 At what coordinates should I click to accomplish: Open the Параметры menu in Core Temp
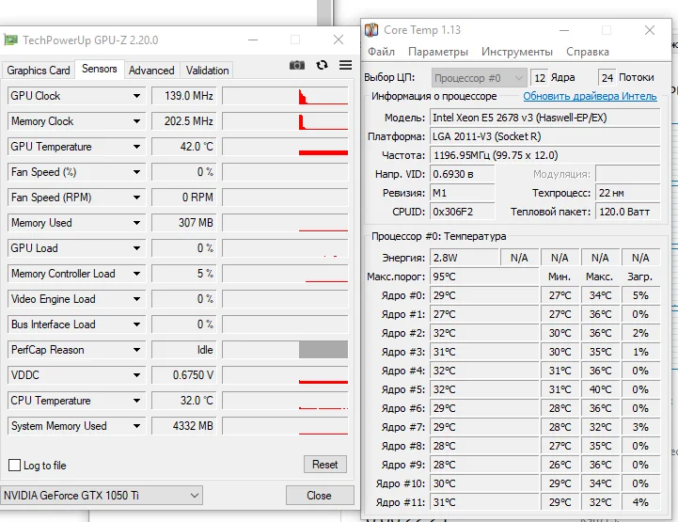pos(438,52)
